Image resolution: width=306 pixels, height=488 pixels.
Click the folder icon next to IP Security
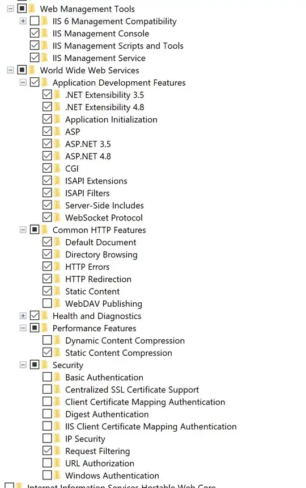tap(57, 439)
